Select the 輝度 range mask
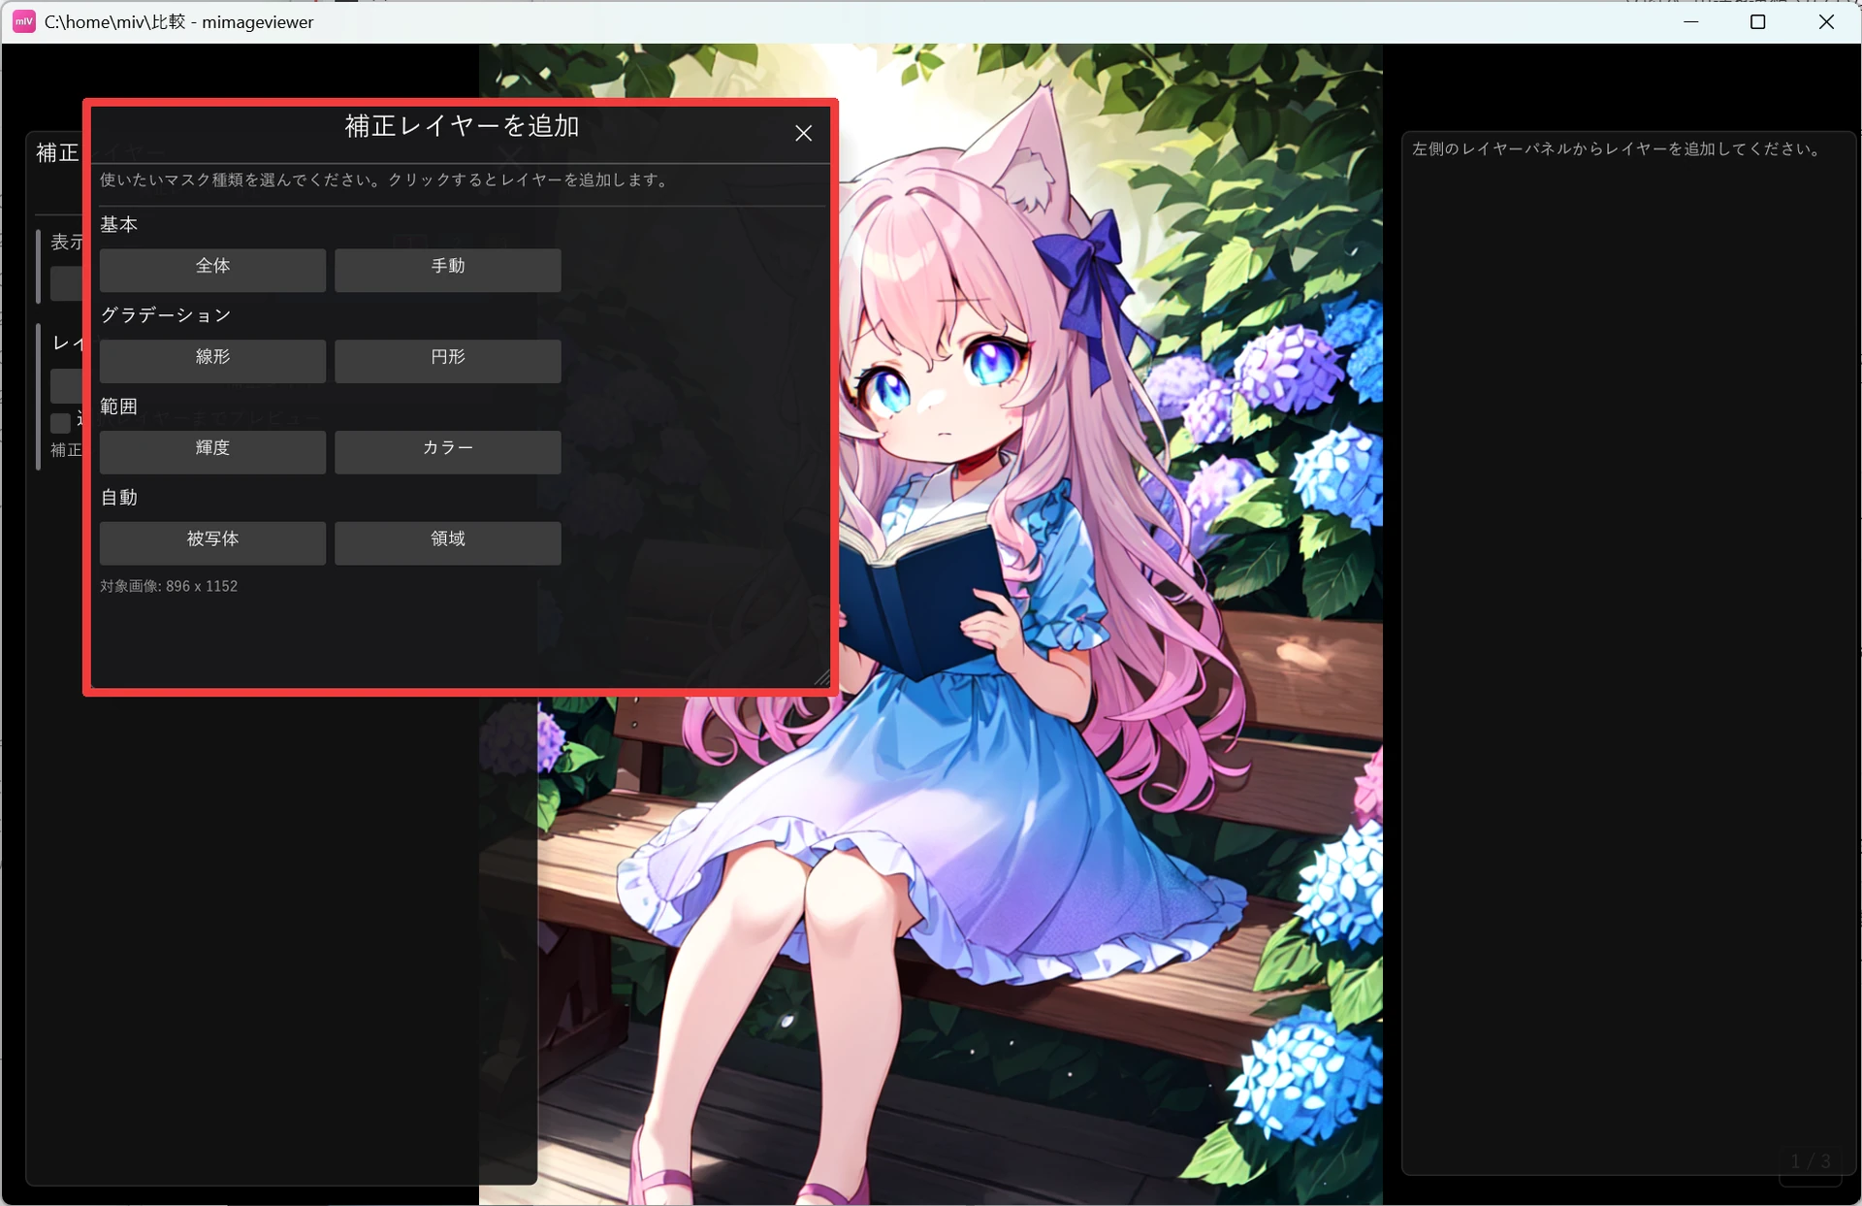The width and height of the screenshot is (1862, 1206). tap(212, 451)
